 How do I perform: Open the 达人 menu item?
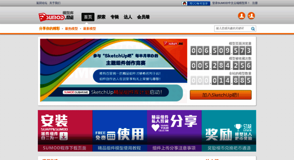pos(128,17)
